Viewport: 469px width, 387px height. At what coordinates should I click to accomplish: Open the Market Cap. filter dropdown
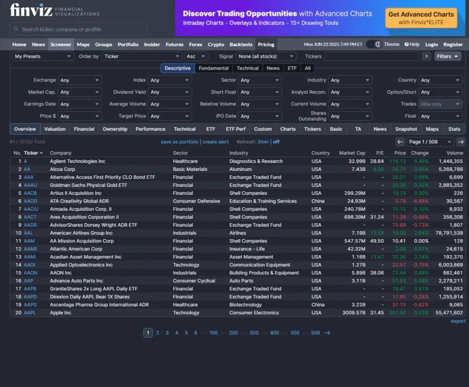point(80,92)
